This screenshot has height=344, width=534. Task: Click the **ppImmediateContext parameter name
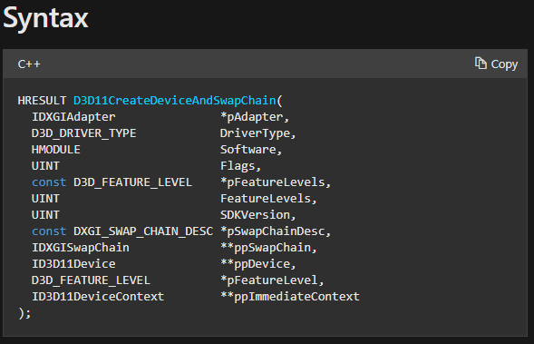pos(289,297)
